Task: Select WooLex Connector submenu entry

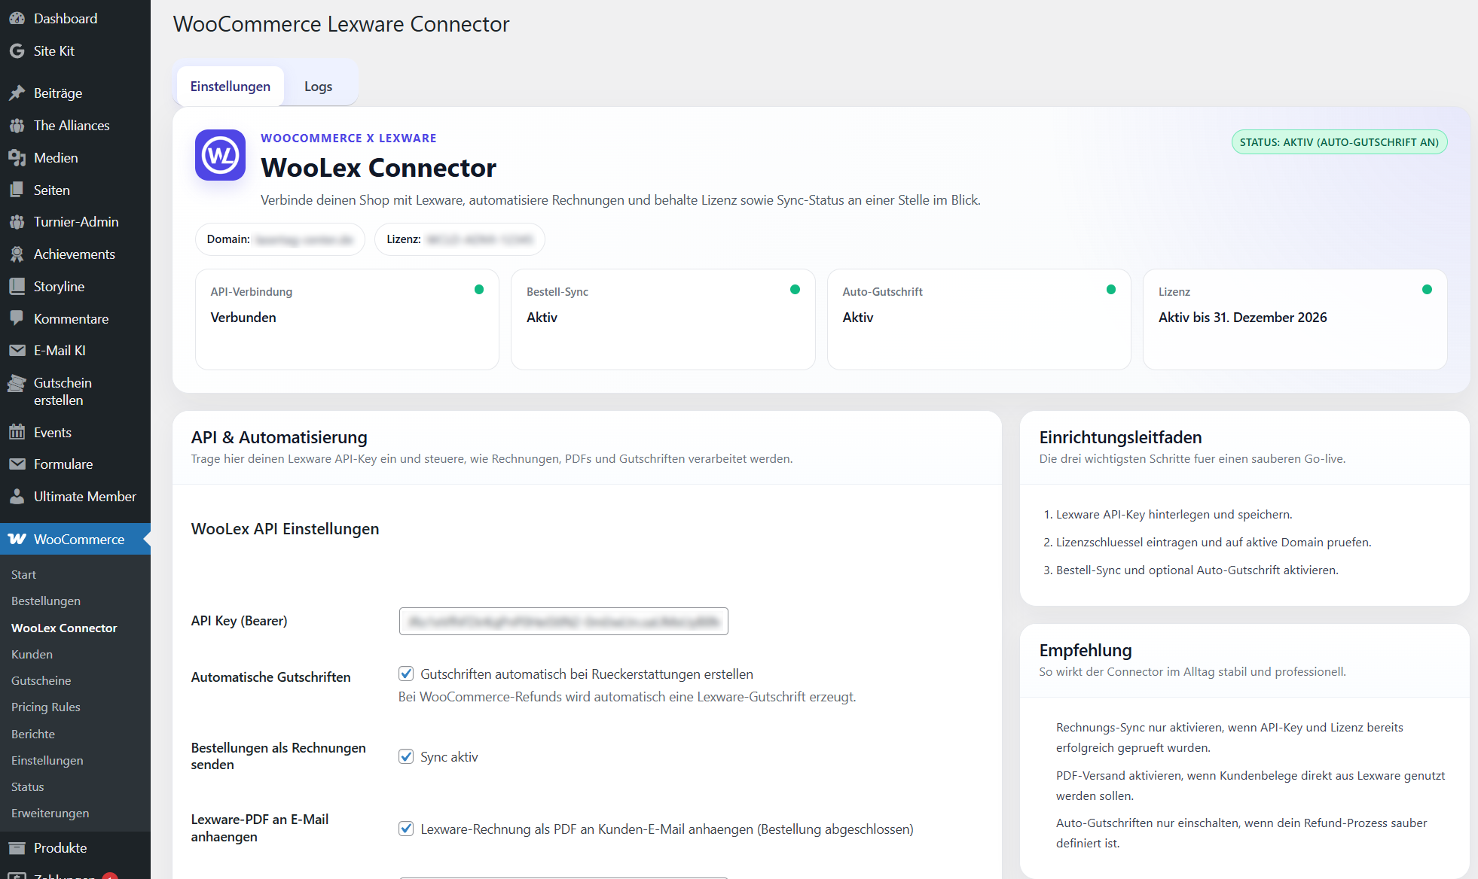Action: [64, 628]
